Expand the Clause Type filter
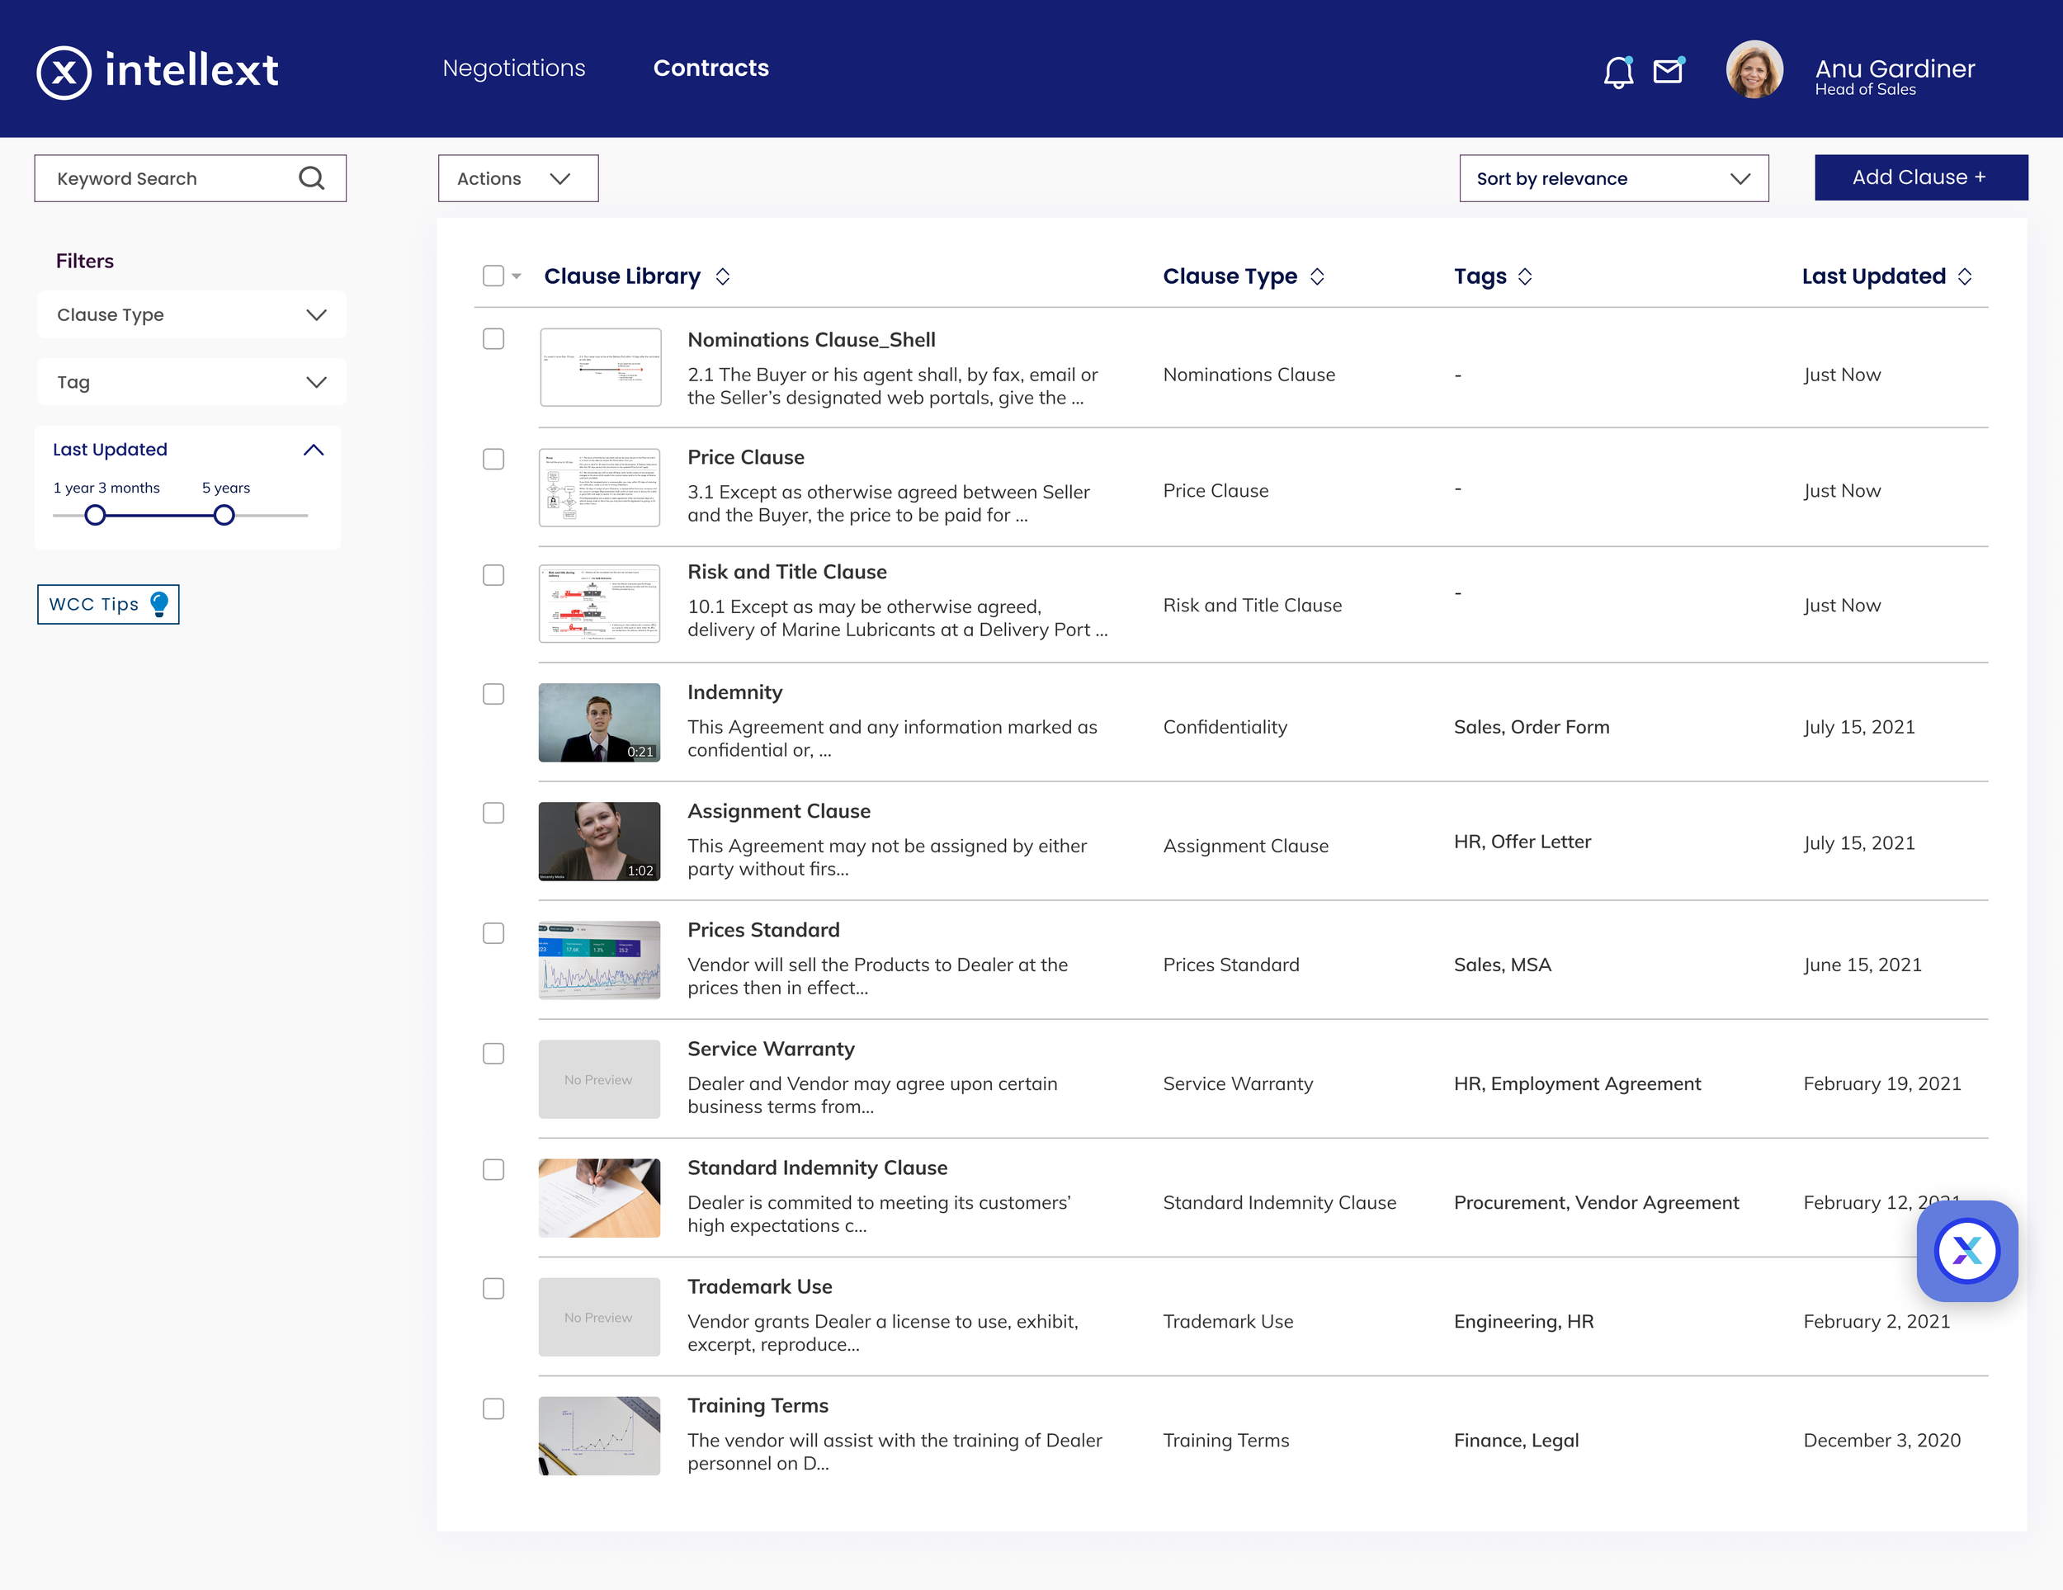Viewport: 2063px width, 1590px height. pyautogui.click(x=191, y=314)
